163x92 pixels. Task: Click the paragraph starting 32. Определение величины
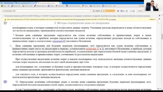82,83
